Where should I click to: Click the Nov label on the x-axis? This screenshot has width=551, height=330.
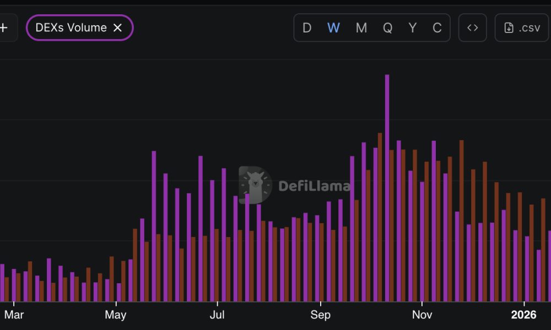coord(422,315)
